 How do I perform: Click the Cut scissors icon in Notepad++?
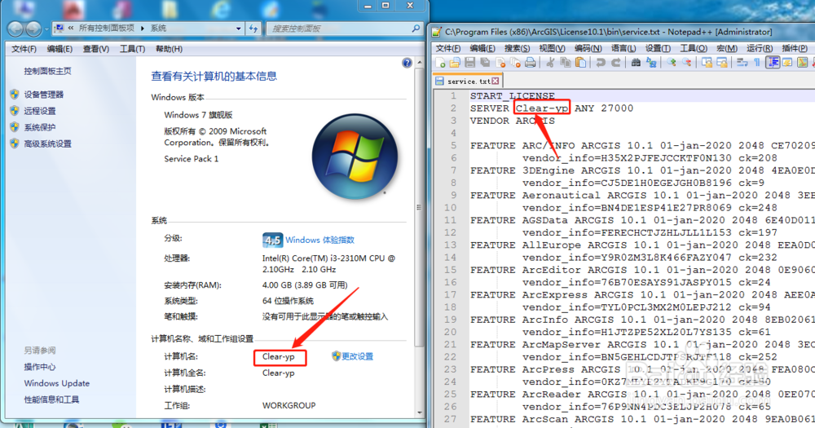(x=550, y=63)
